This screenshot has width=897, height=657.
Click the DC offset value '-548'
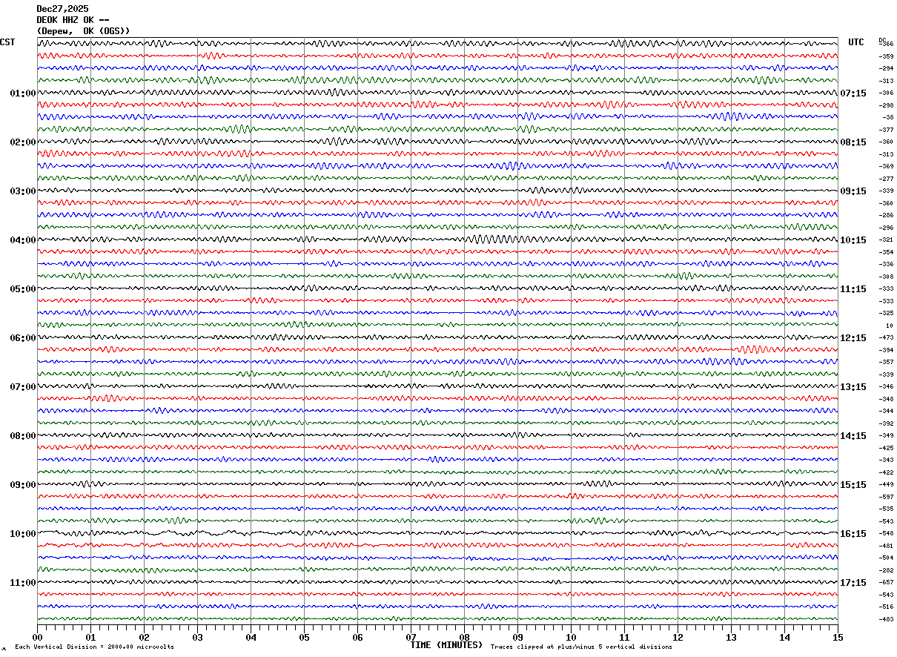point(886,534)
